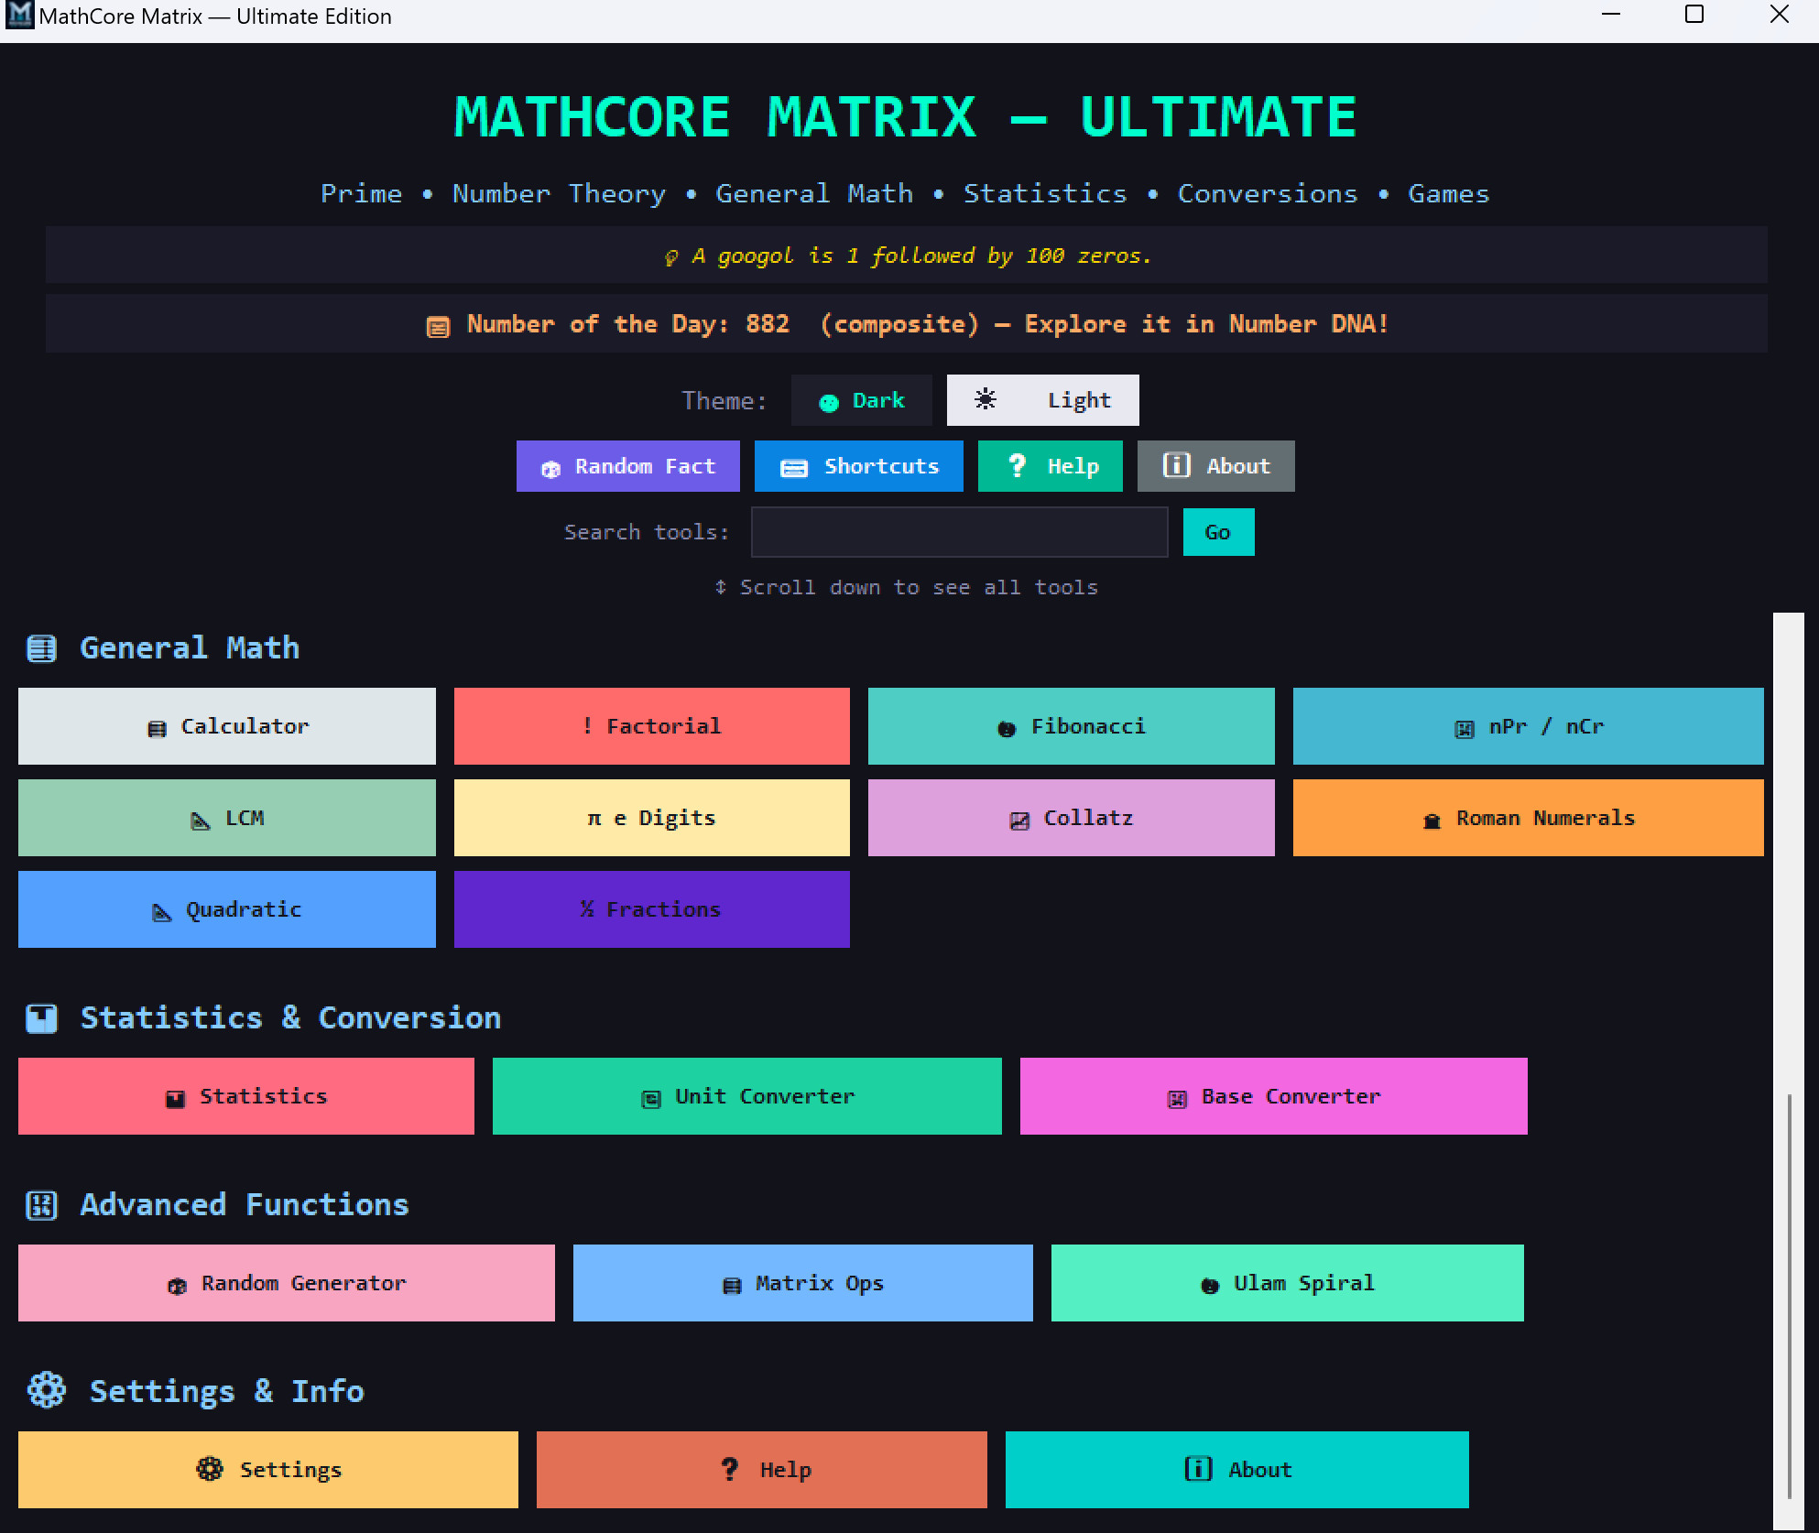Click the Number of the Day banner
Image resolution: width=1819 pixels, height=1533 pixels.
[907, 323]
